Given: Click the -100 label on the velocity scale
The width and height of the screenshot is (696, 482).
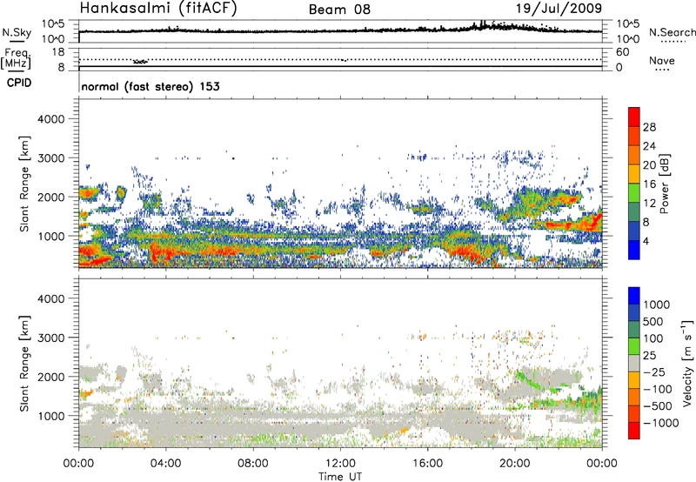Looking at the screenshot, I should coord(658,389).
